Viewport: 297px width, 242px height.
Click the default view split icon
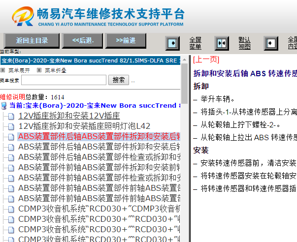coord(222,43)
